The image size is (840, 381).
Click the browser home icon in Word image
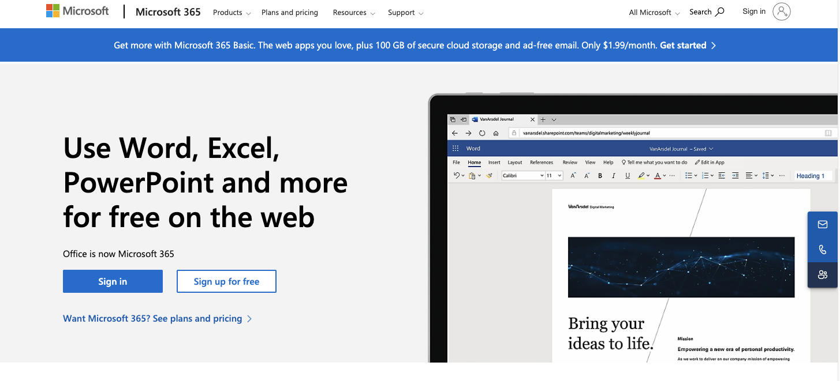(x=496, y=133)
